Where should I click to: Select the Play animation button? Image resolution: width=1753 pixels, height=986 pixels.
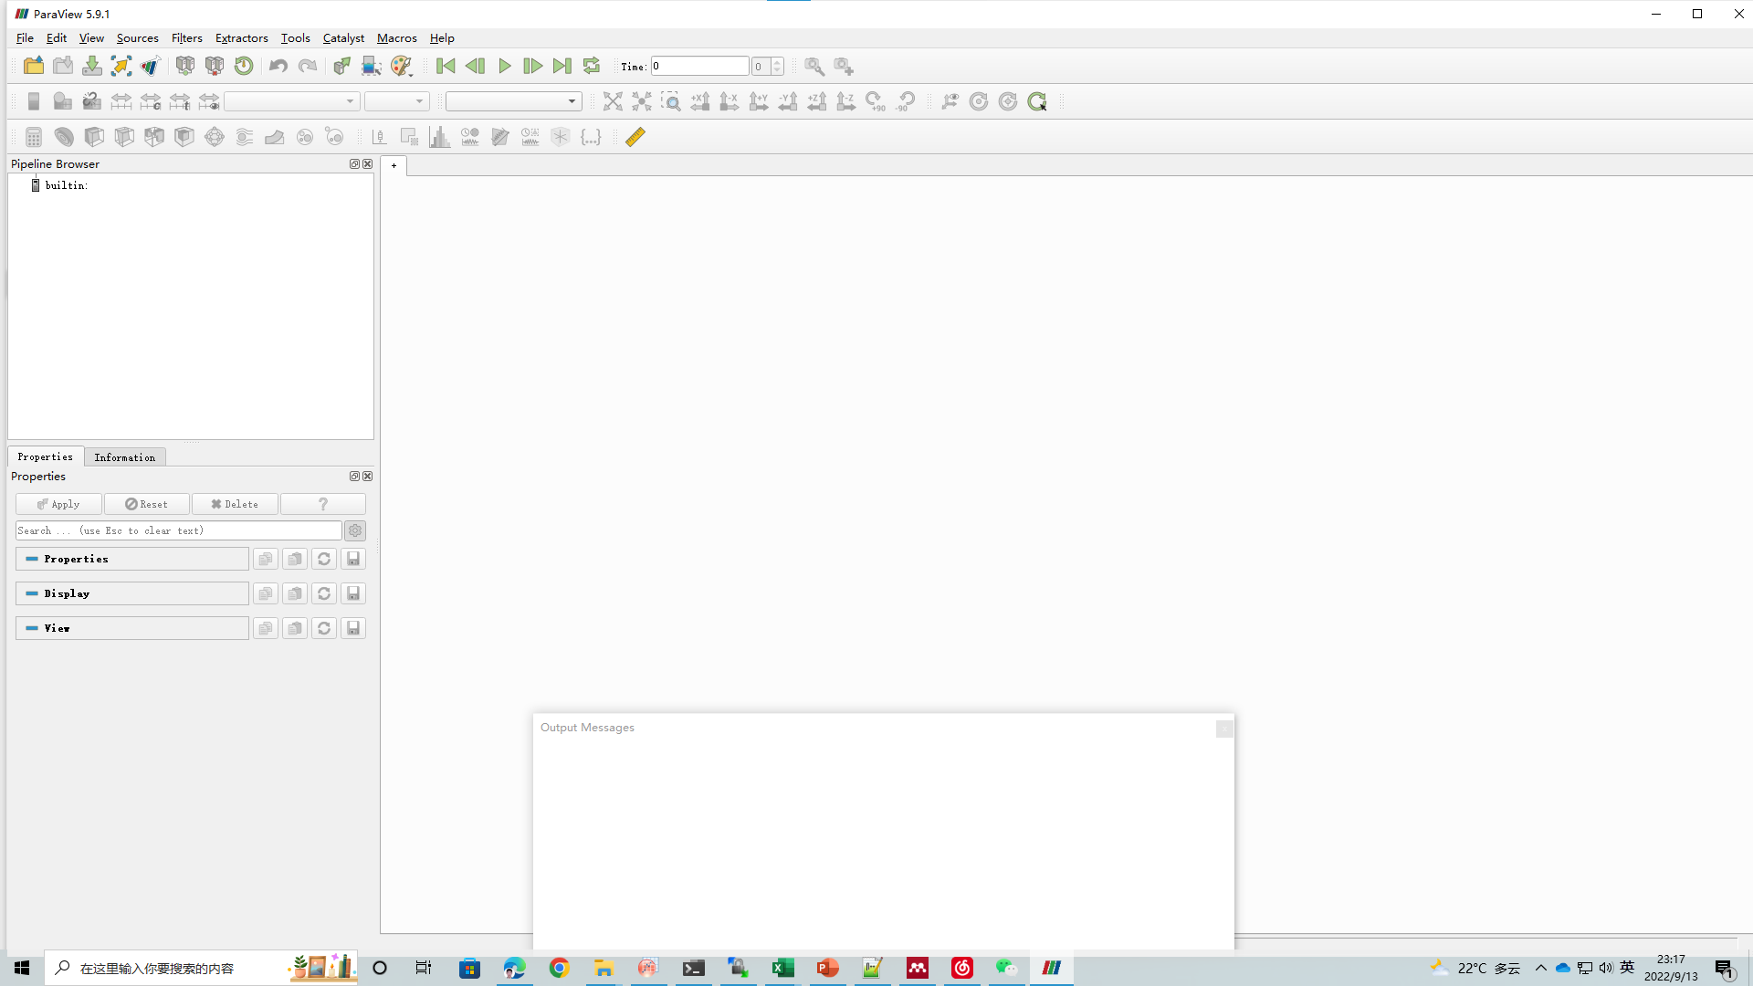tap(503, 67)
